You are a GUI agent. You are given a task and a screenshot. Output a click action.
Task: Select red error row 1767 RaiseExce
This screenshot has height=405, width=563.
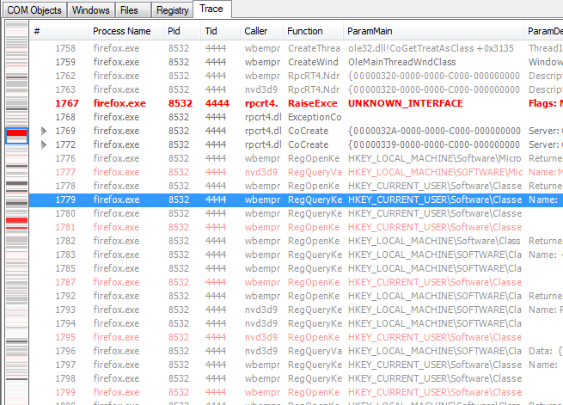coord(296,103)
